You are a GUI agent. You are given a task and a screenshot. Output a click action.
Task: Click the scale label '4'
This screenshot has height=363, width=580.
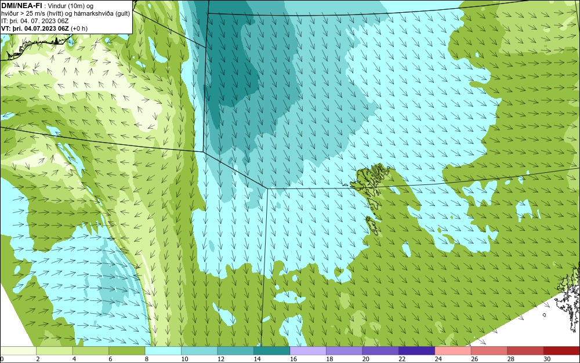click(74, 359)
